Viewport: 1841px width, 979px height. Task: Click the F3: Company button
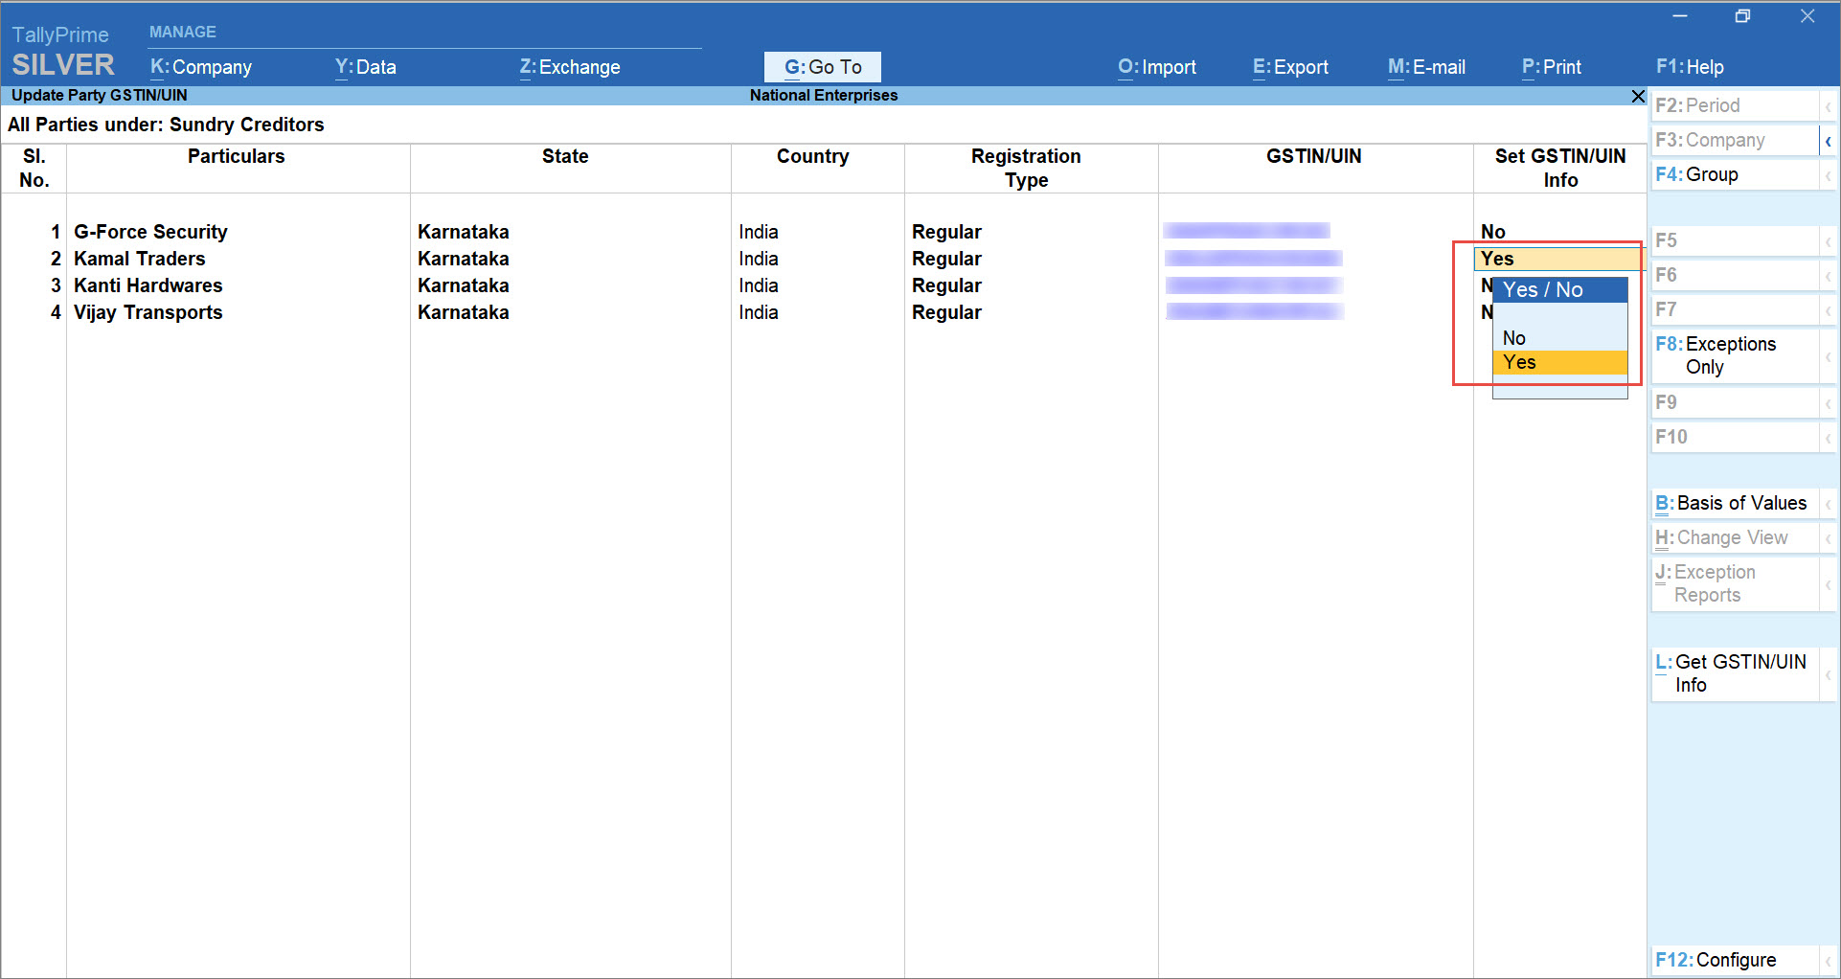1735,140
